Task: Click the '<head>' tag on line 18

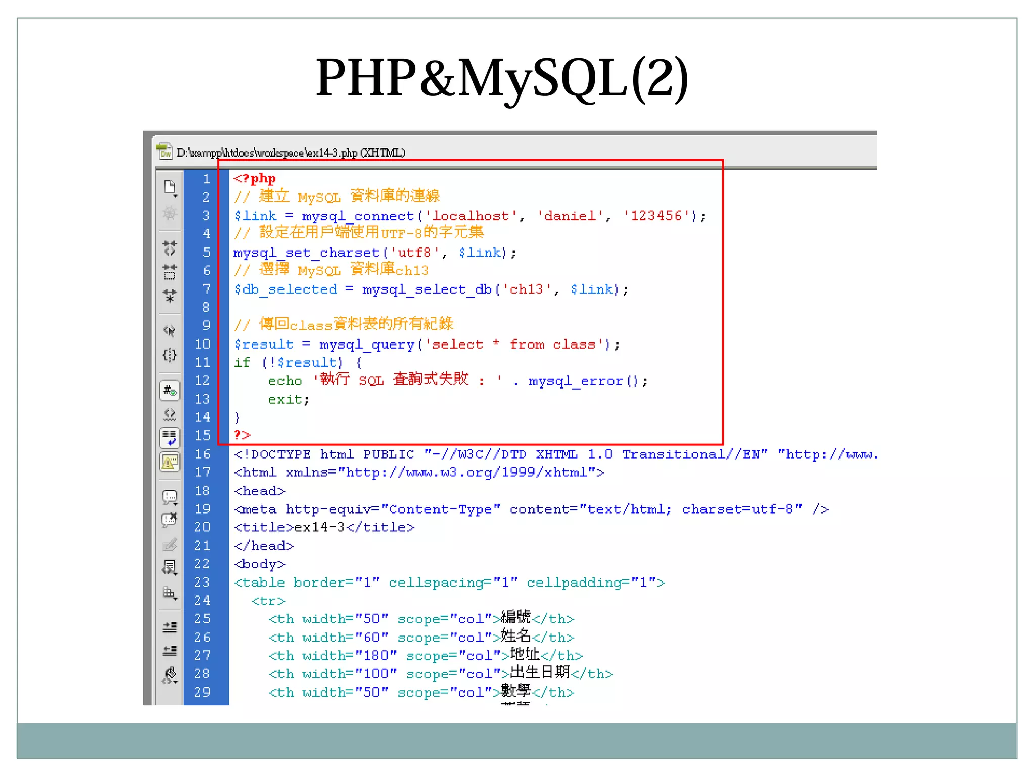Action: (x=259, y=491)
